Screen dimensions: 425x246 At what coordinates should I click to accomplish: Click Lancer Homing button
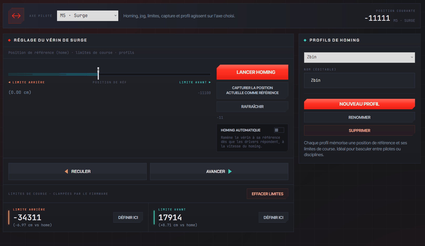(x=252, y=72)
